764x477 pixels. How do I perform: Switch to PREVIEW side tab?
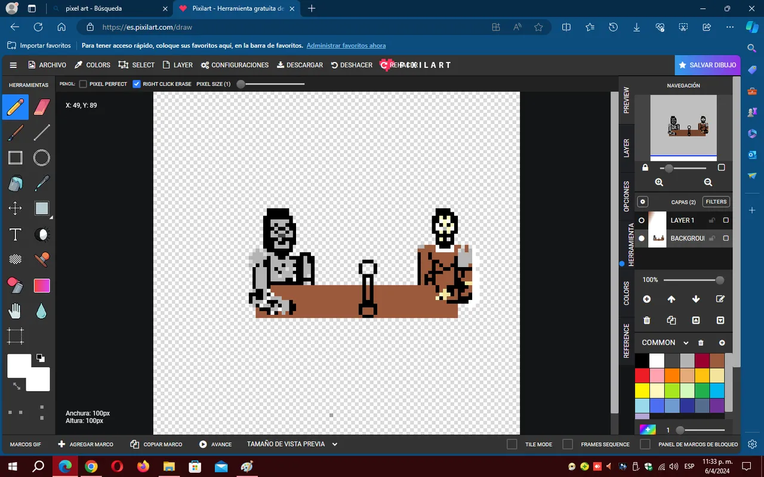pyautogui.click(x=626, y=100)
